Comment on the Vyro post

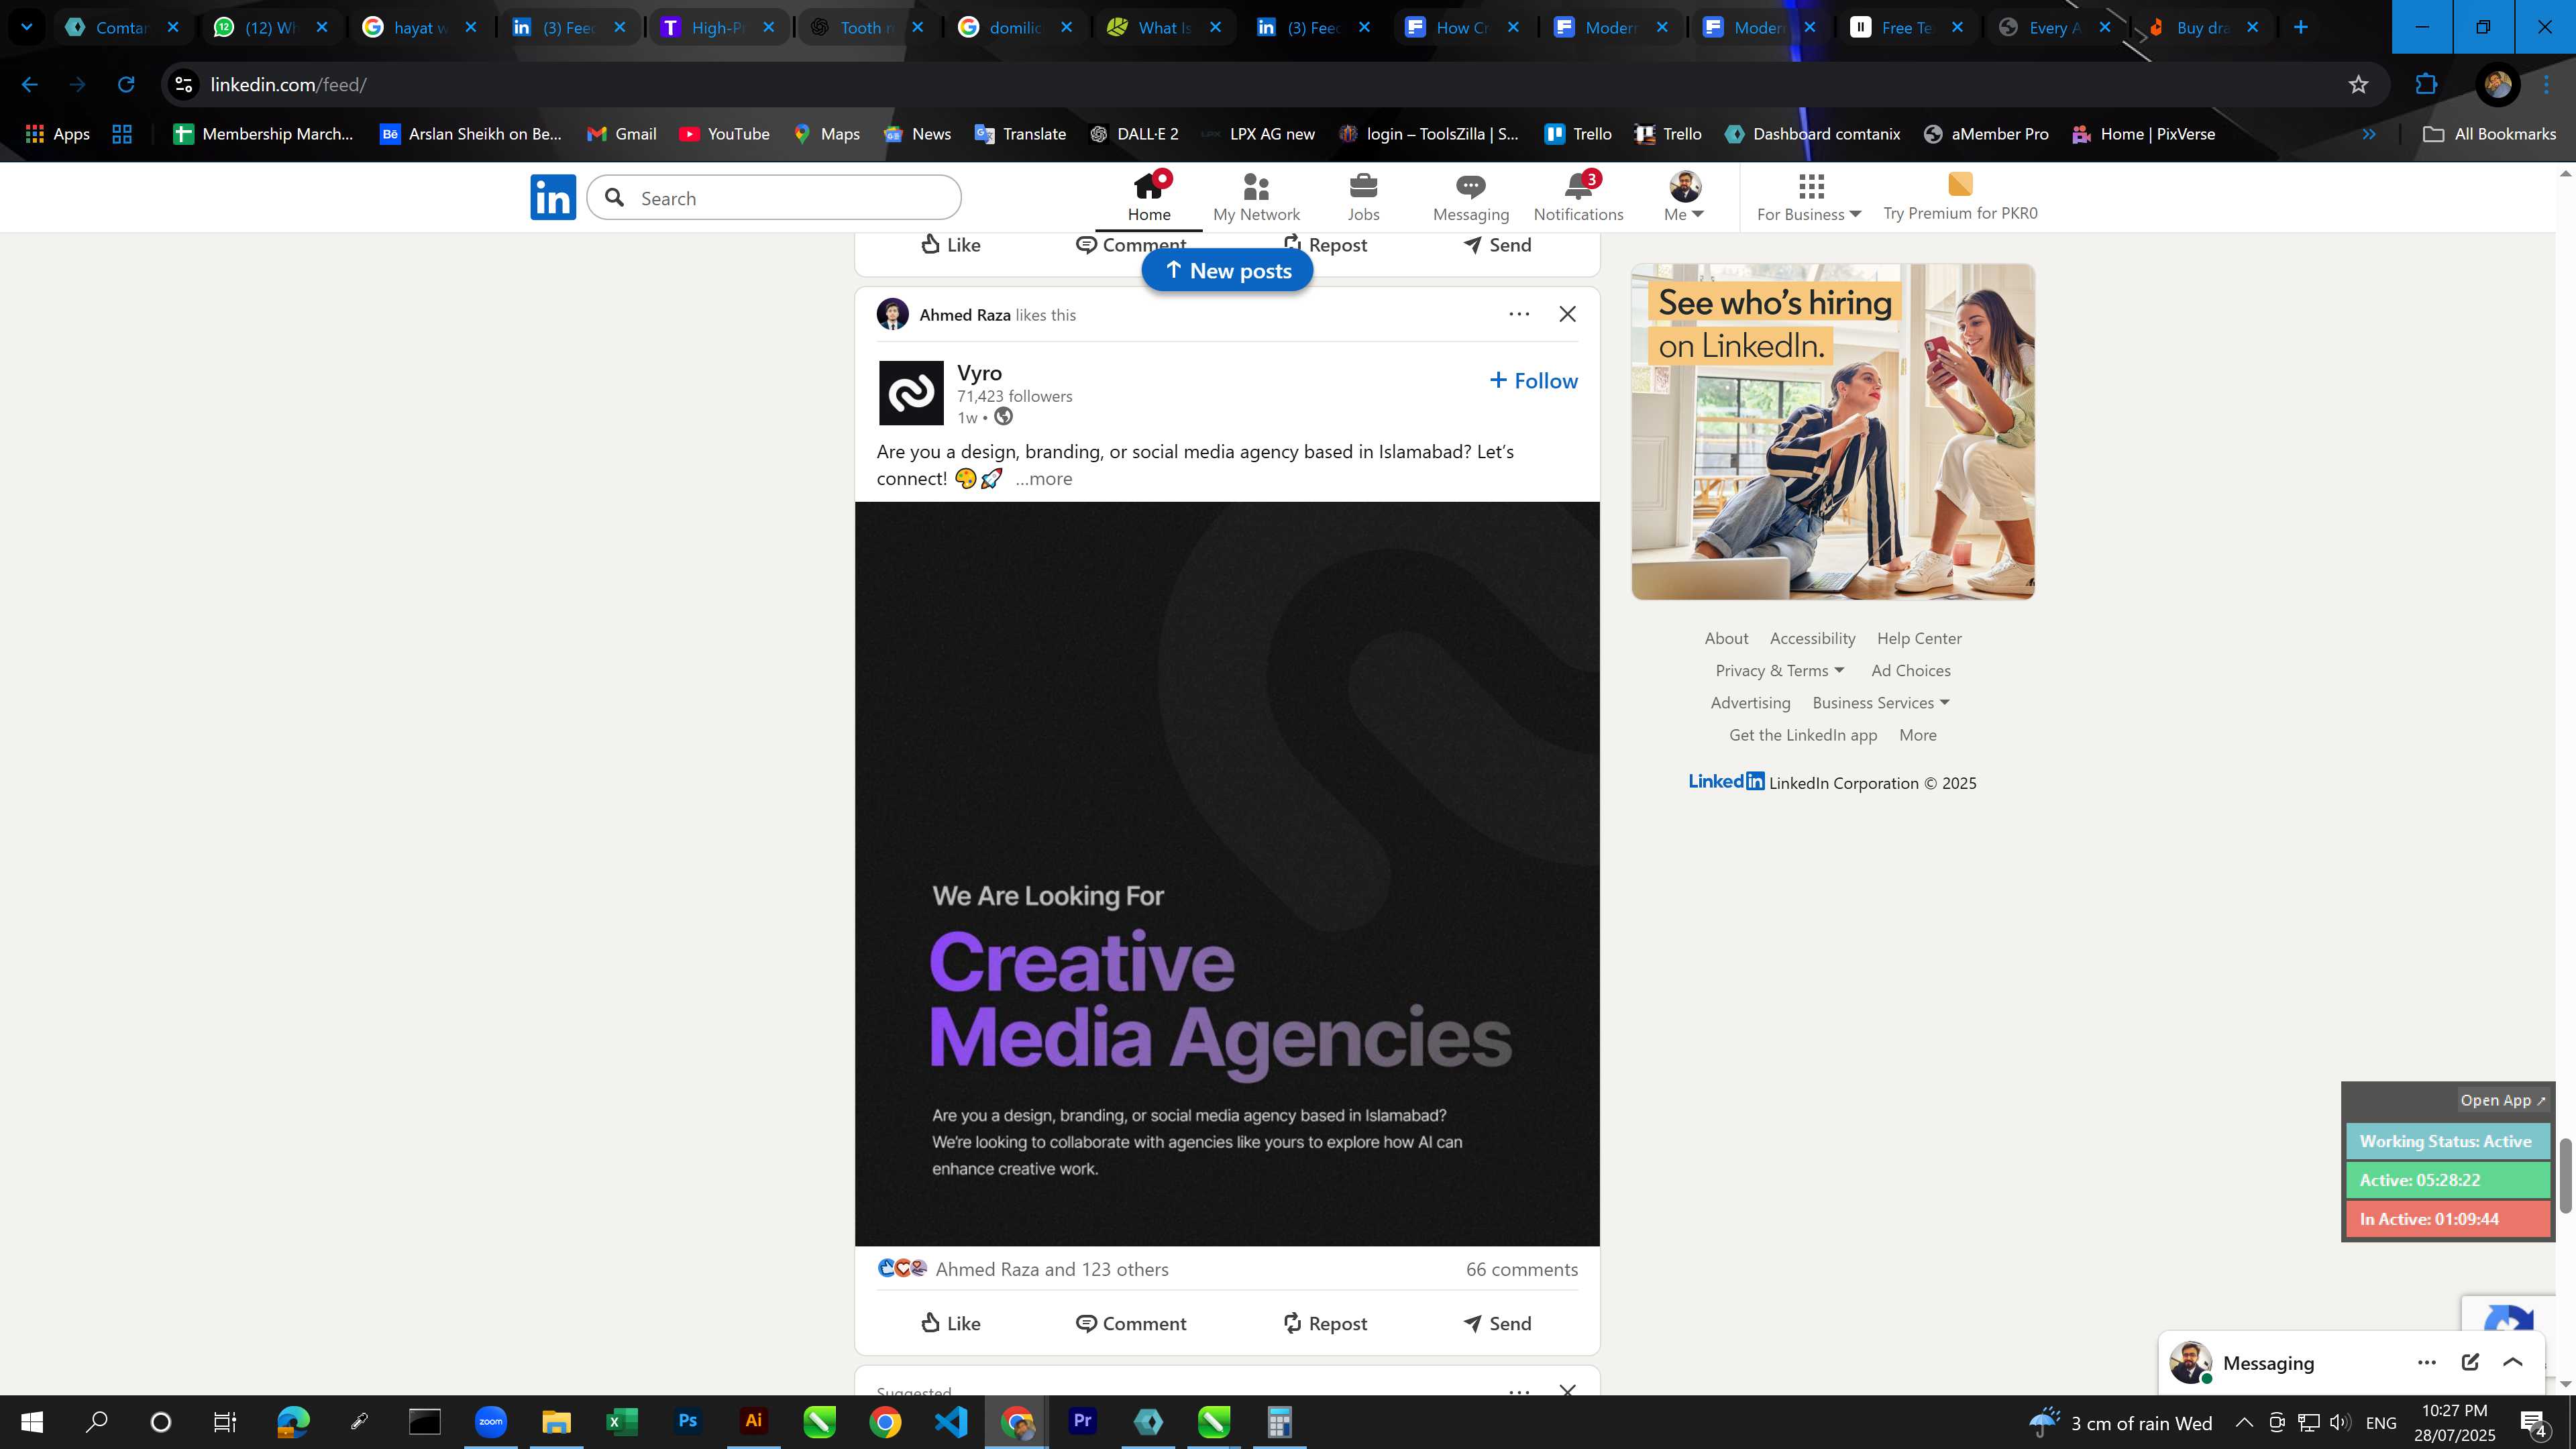pos(1131,1323)
